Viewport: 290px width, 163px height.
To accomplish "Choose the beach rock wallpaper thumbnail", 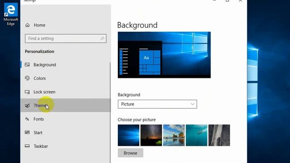I will (174, 135).
